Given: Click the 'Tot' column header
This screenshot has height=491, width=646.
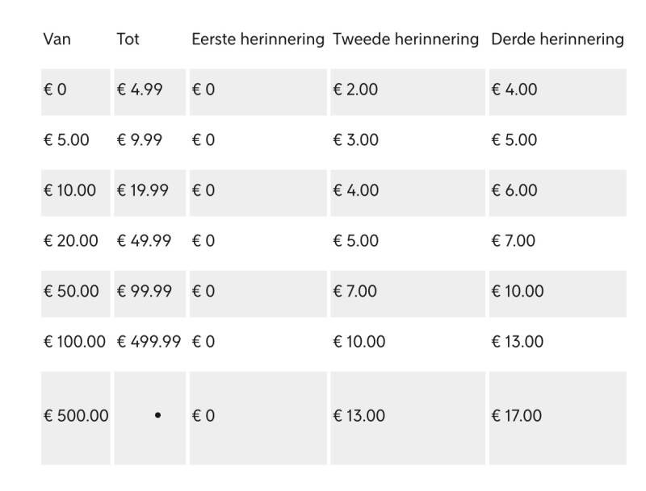Looking at the screenshot, I should tap(128, 39).
